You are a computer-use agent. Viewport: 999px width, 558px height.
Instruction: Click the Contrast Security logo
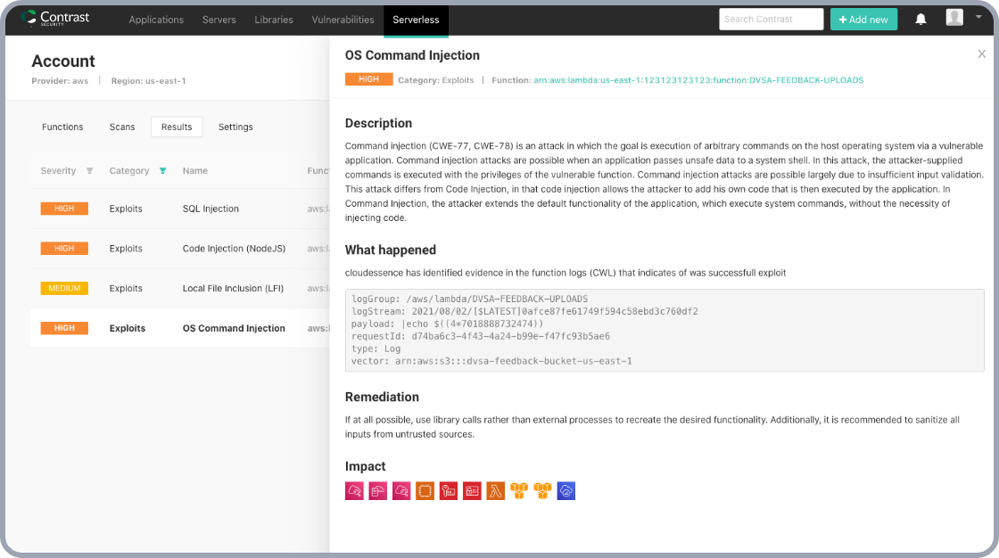coord(55,19)
